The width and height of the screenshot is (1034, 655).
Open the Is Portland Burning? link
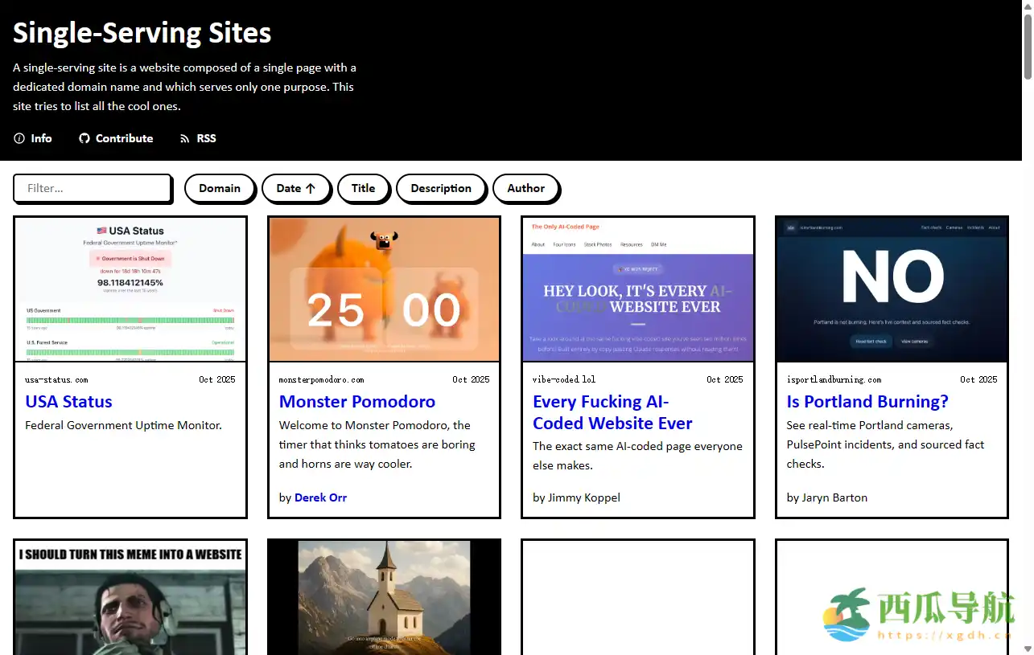coord(867,401)
